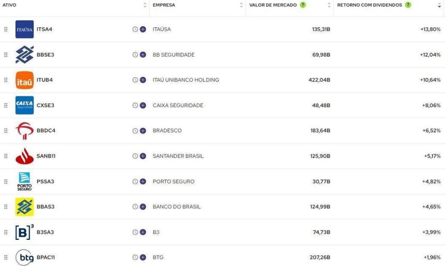Screen dimensions: 446x266
Task: Open the B3SA3 ticker link
Action: point(45,232)
